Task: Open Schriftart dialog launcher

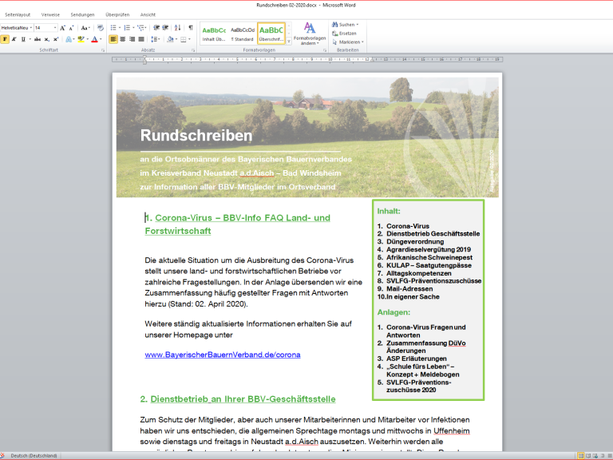Action: coord(103,50)
